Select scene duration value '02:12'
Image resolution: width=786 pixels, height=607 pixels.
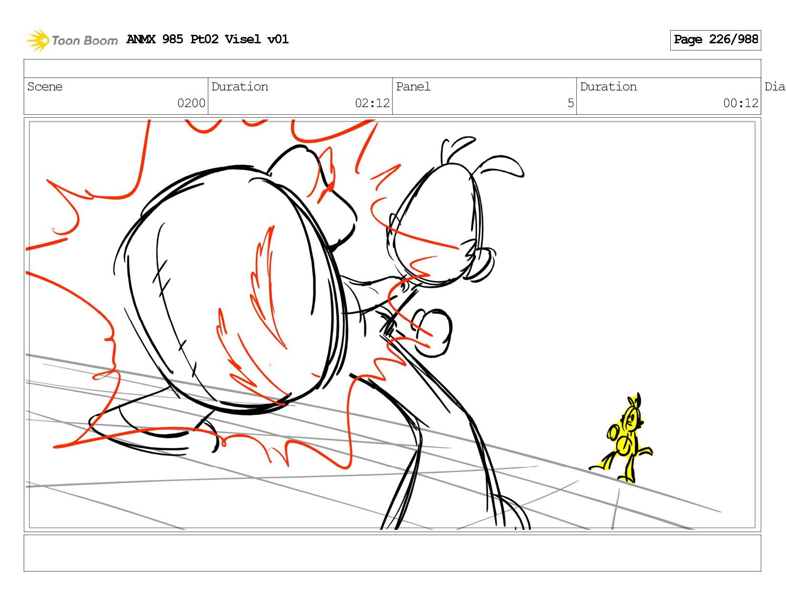(x=372, y=103)
